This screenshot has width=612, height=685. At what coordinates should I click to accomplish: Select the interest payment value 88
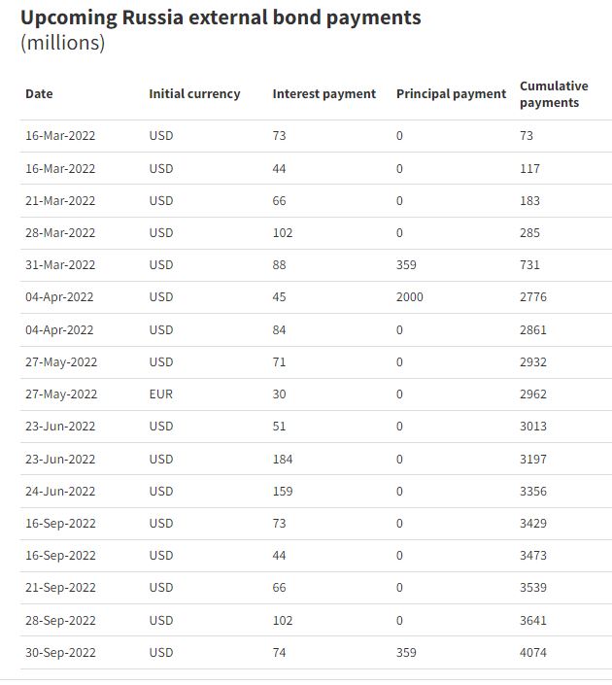click(280, 265)
